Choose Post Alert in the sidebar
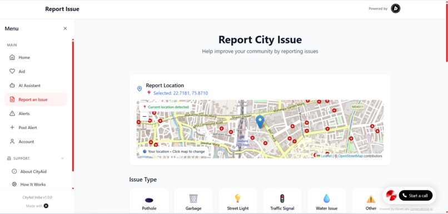The image size is (448, 214). (x=36, y=127)
